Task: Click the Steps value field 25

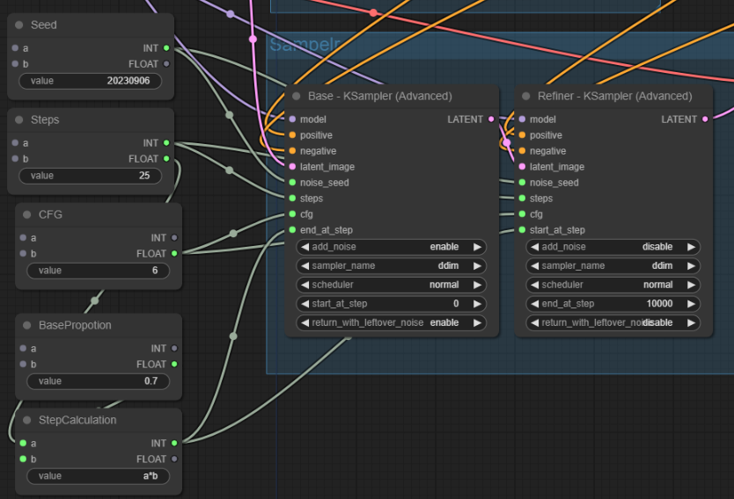Action: click(x=91, y=176)
